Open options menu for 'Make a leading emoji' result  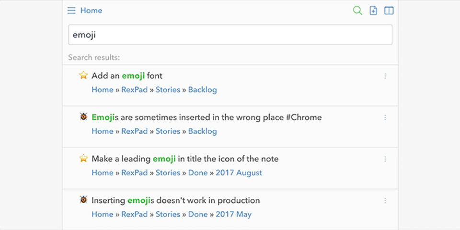385,159
